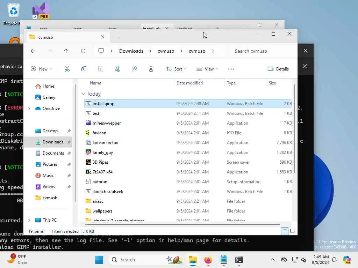Click Downloads in the breadcrumb path
This screenshot has width=358, height=268.
(x=131, y=51)
